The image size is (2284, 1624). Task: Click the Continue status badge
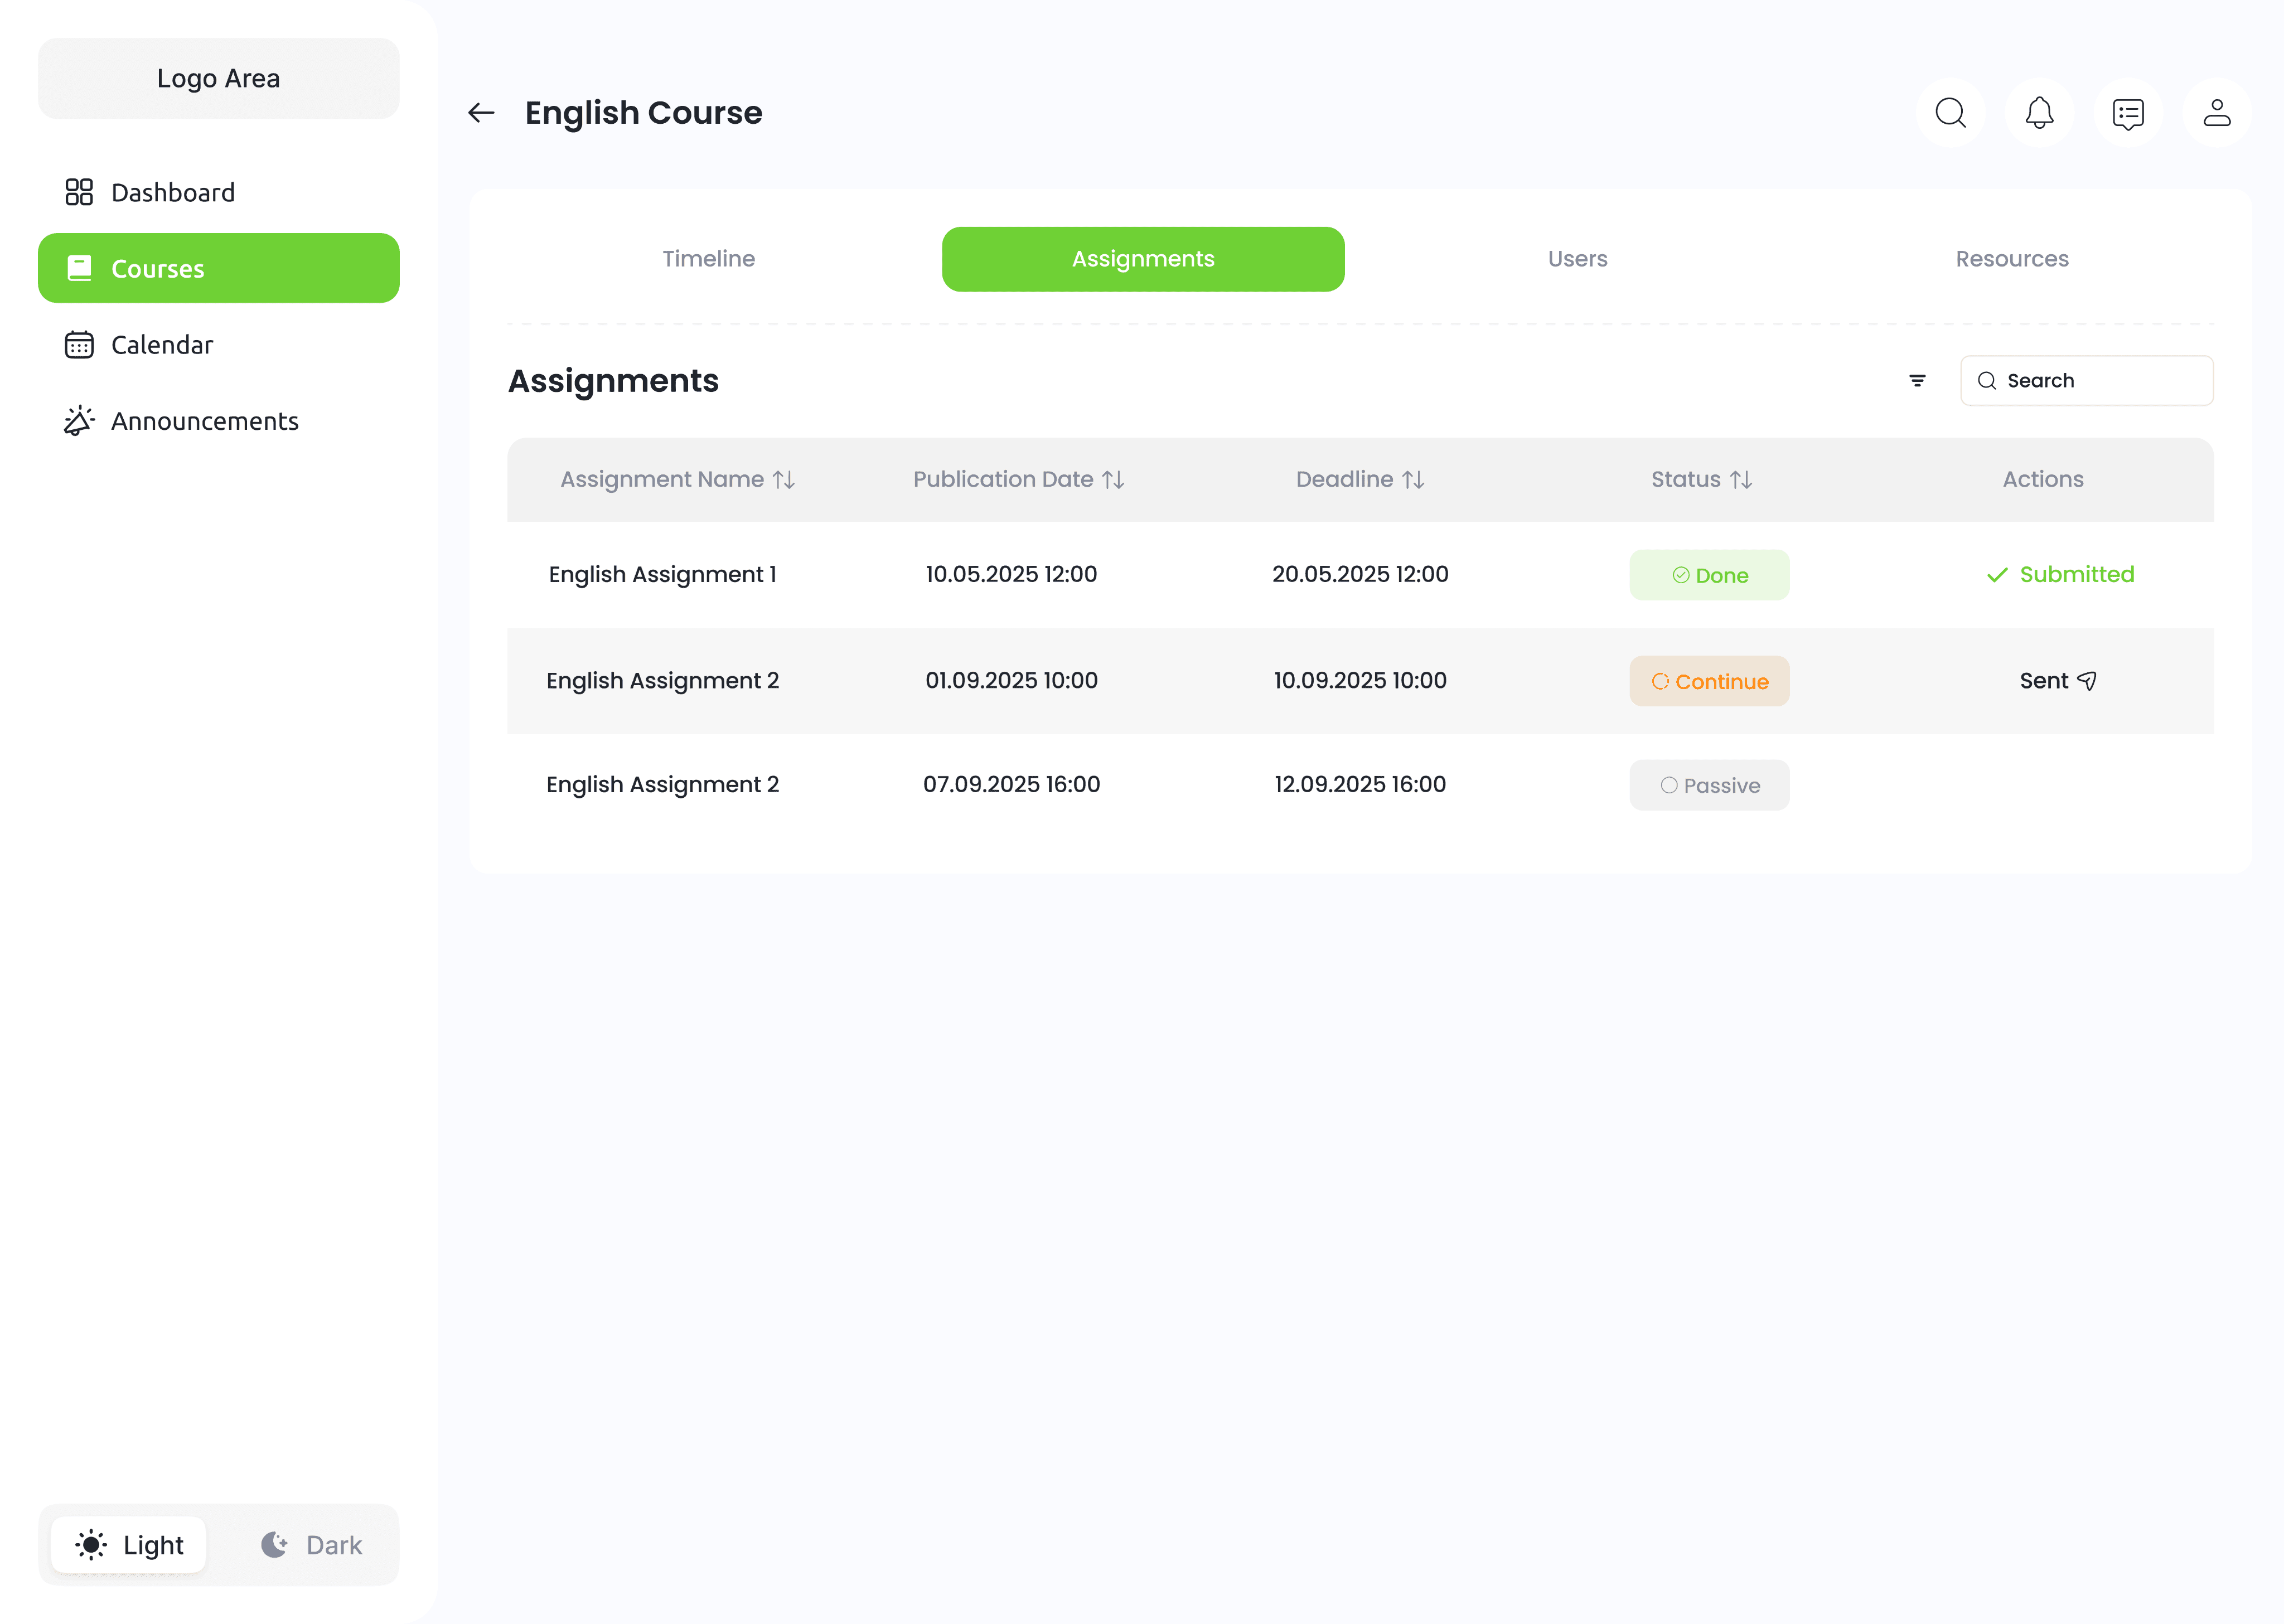coord(1708,681)
